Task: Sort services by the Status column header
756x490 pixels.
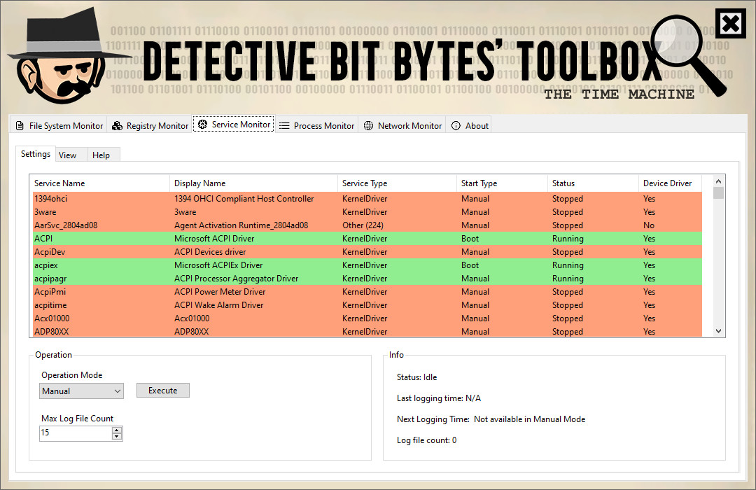Action: 563,183
